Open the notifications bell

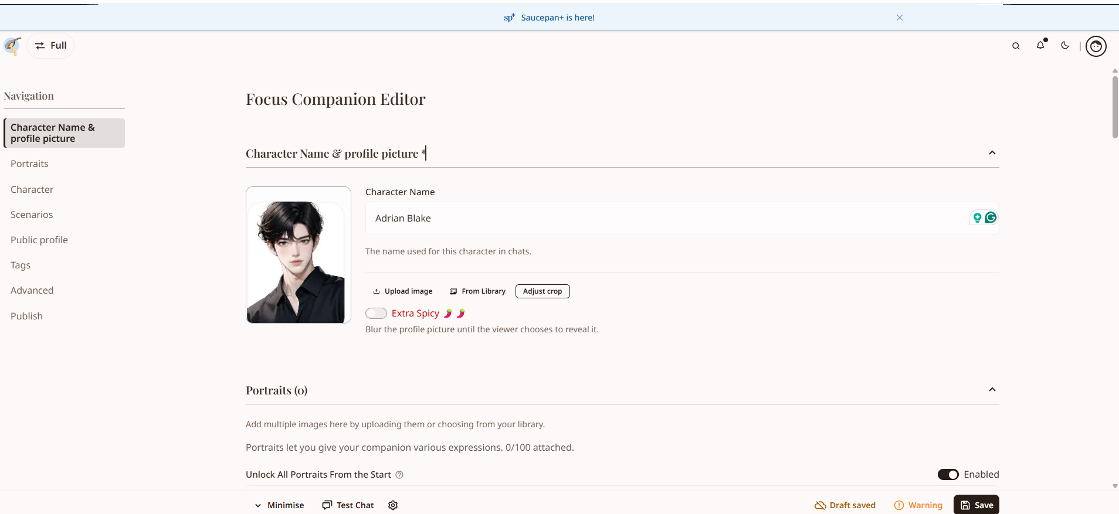pyautogui.click(x=1040, y=45)
